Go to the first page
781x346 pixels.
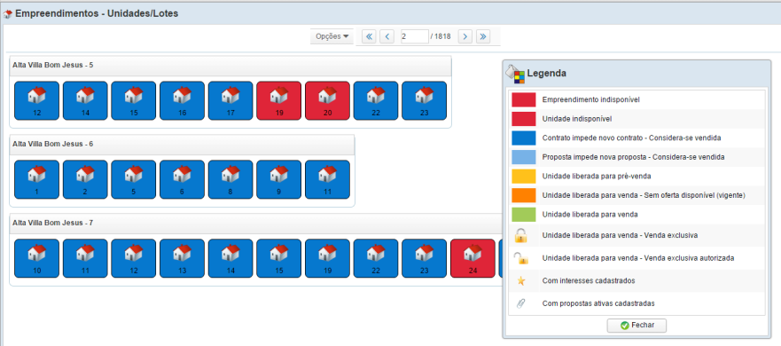click(369, 36)
